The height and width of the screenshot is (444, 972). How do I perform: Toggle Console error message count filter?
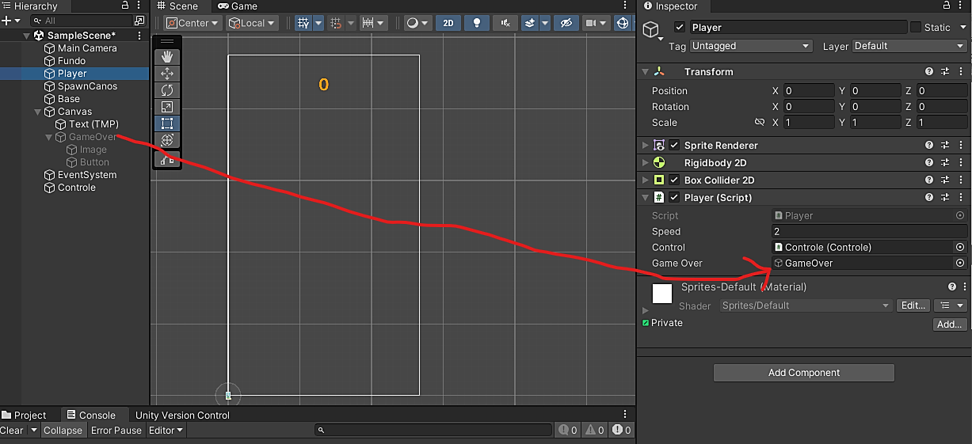point(622,430)
